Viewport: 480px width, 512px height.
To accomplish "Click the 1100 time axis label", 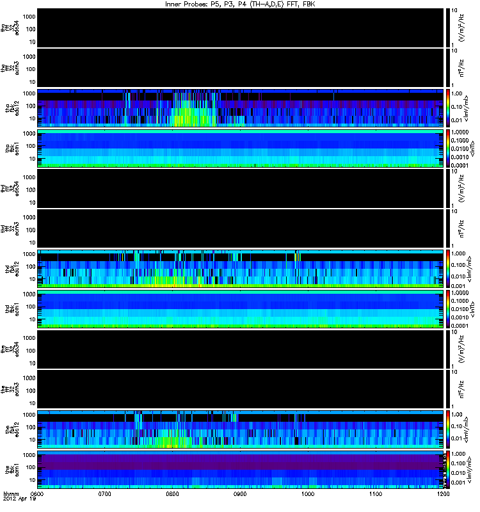I will (376, 493).
